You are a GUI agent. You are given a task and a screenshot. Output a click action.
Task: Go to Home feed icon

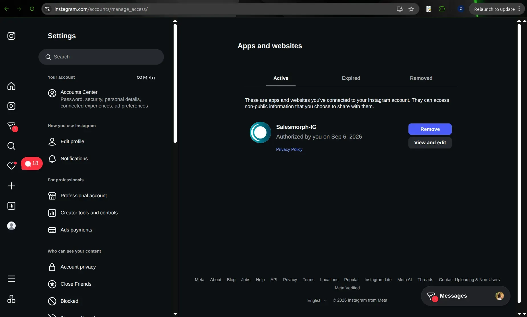(x=11, y=86)
